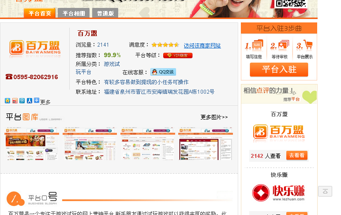Click the 平台特色 description text
341x215 pixels.
(x=146, y=82)
